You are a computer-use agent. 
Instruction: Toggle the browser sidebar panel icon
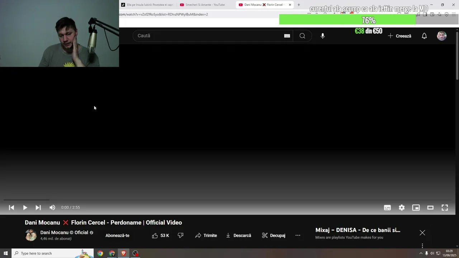(425, 15)
